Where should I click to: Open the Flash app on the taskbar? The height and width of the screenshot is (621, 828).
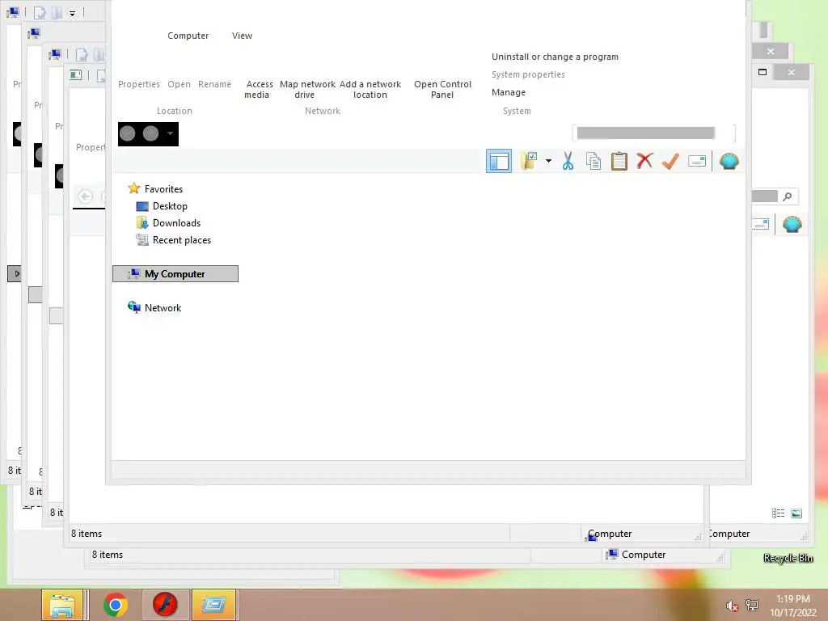click(165, 605)
